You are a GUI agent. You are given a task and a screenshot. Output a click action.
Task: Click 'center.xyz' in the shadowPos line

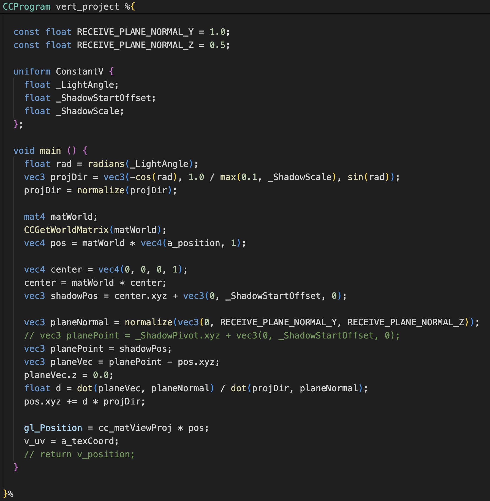click(x=141, y=296)
